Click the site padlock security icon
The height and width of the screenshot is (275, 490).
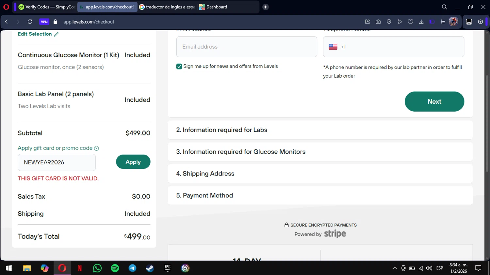pyautogui.click(x=55, y=22)
